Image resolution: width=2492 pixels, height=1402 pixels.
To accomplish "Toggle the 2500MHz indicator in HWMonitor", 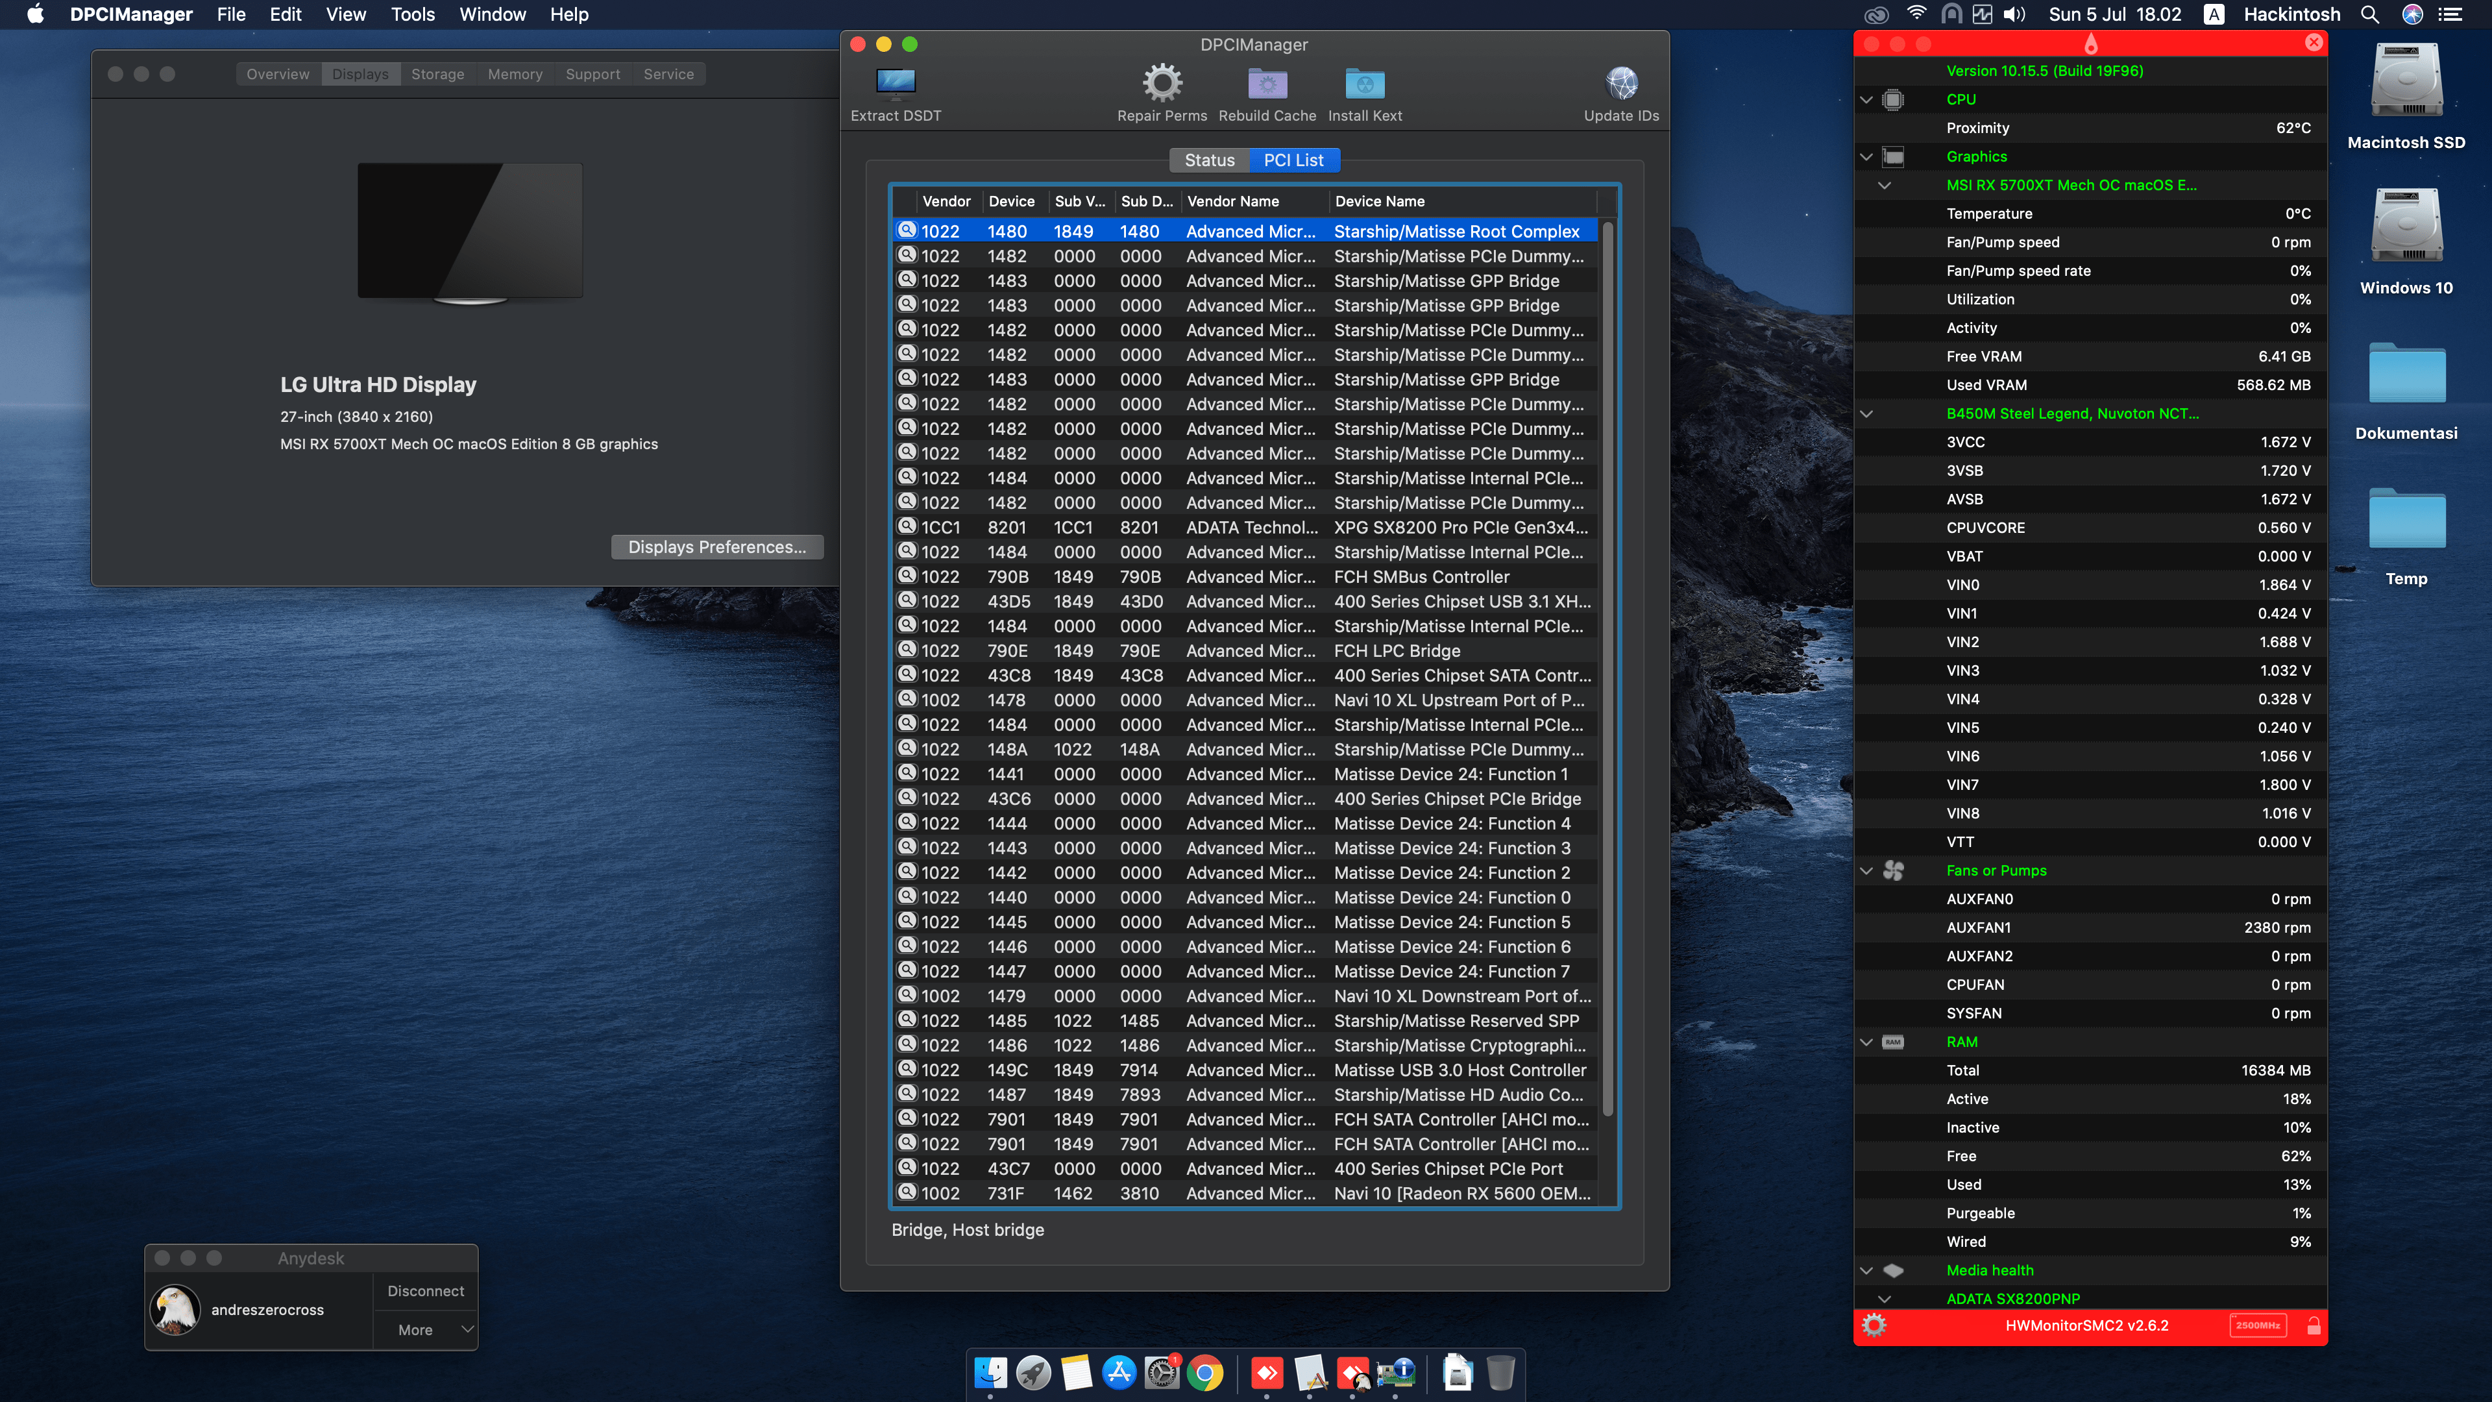I will [x=2258, y=1325].
